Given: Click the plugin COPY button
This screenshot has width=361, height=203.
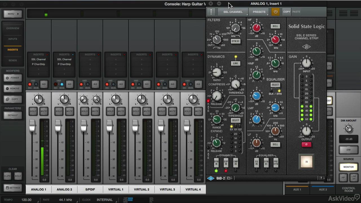Looking at the screenshot, I should click(x=287, y=12).
